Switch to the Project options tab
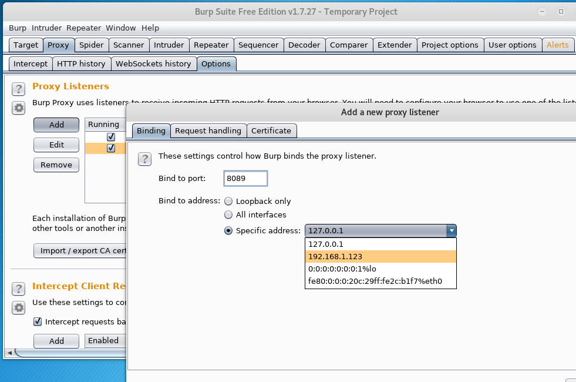The height and width of the screenshot is (382, 576). click(x=450, y=45)
